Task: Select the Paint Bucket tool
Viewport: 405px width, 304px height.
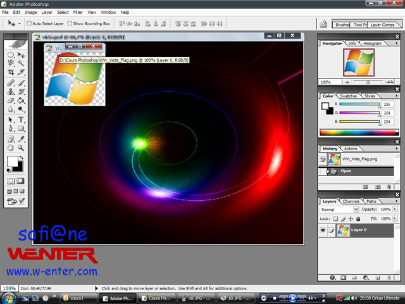Action: (x=21, y=100)
